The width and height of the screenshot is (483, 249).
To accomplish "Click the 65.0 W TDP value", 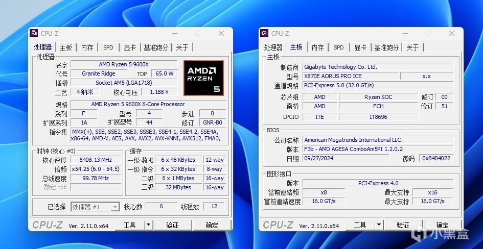I will pyautogui.click(x=164, y=73).
